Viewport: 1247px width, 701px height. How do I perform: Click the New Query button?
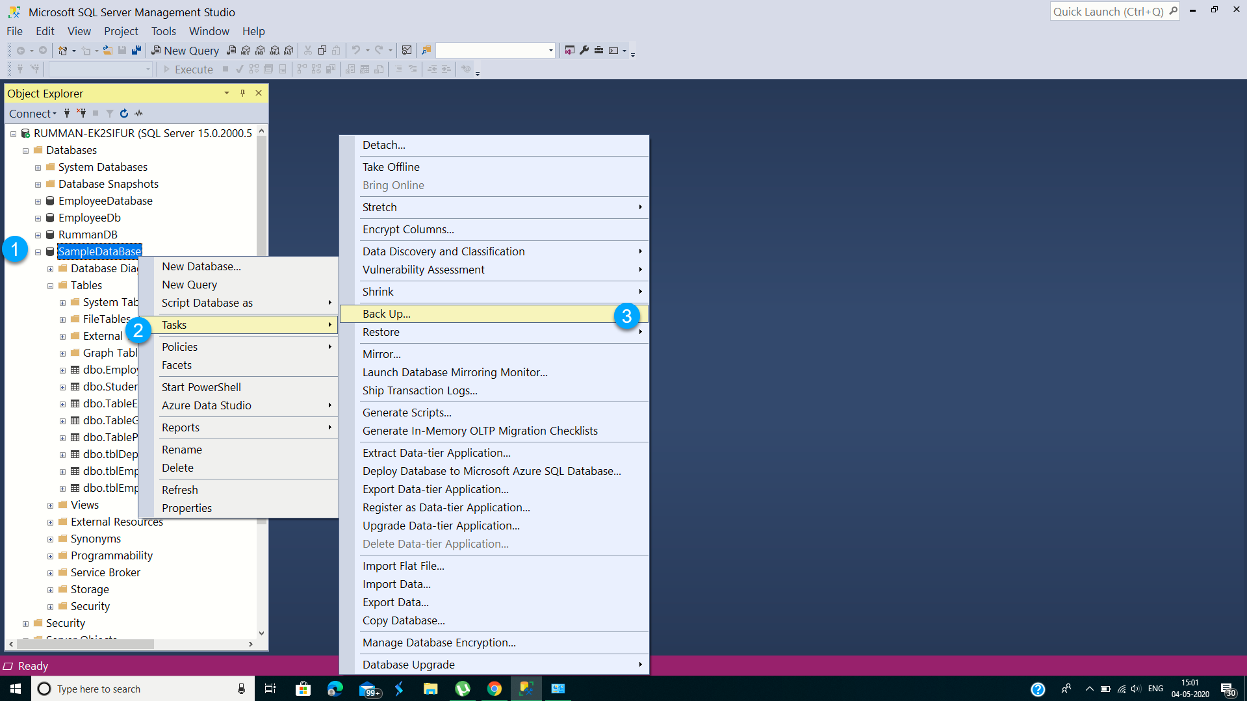185,50
